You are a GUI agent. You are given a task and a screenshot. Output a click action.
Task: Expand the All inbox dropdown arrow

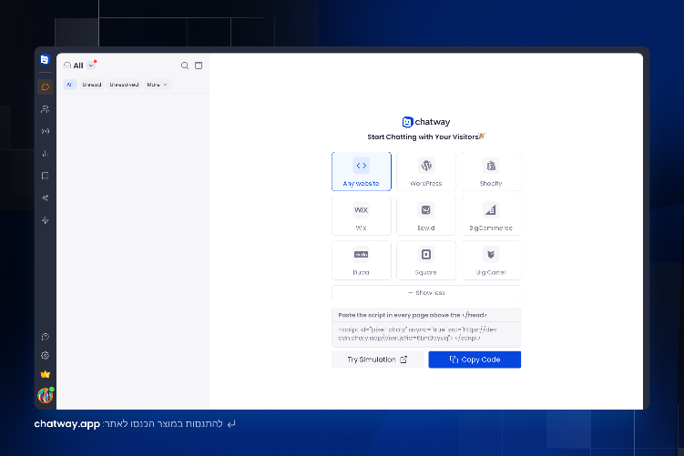91,66
